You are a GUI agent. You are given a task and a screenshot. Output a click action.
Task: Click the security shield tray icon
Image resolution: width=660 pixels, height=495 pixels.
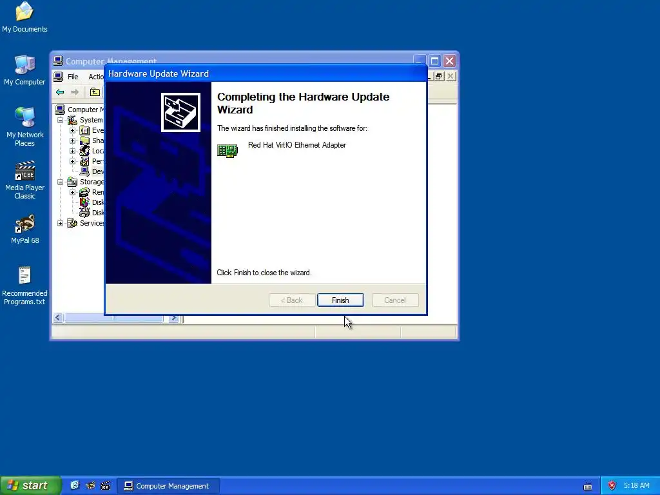tap(612, 486)
